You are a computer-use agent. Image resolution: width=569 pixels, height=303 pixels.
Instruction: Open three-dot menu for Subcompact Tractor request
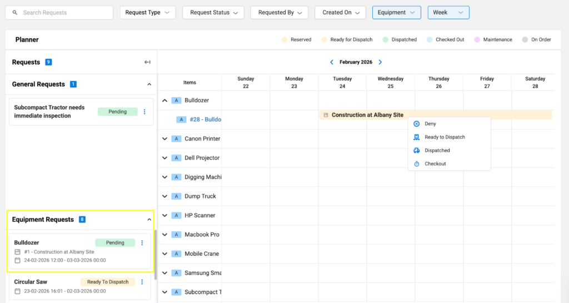pyautogui.click(x=144, y=112)
